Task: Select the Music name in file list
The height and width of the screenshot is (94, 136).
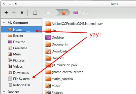Action: (56, 86)
